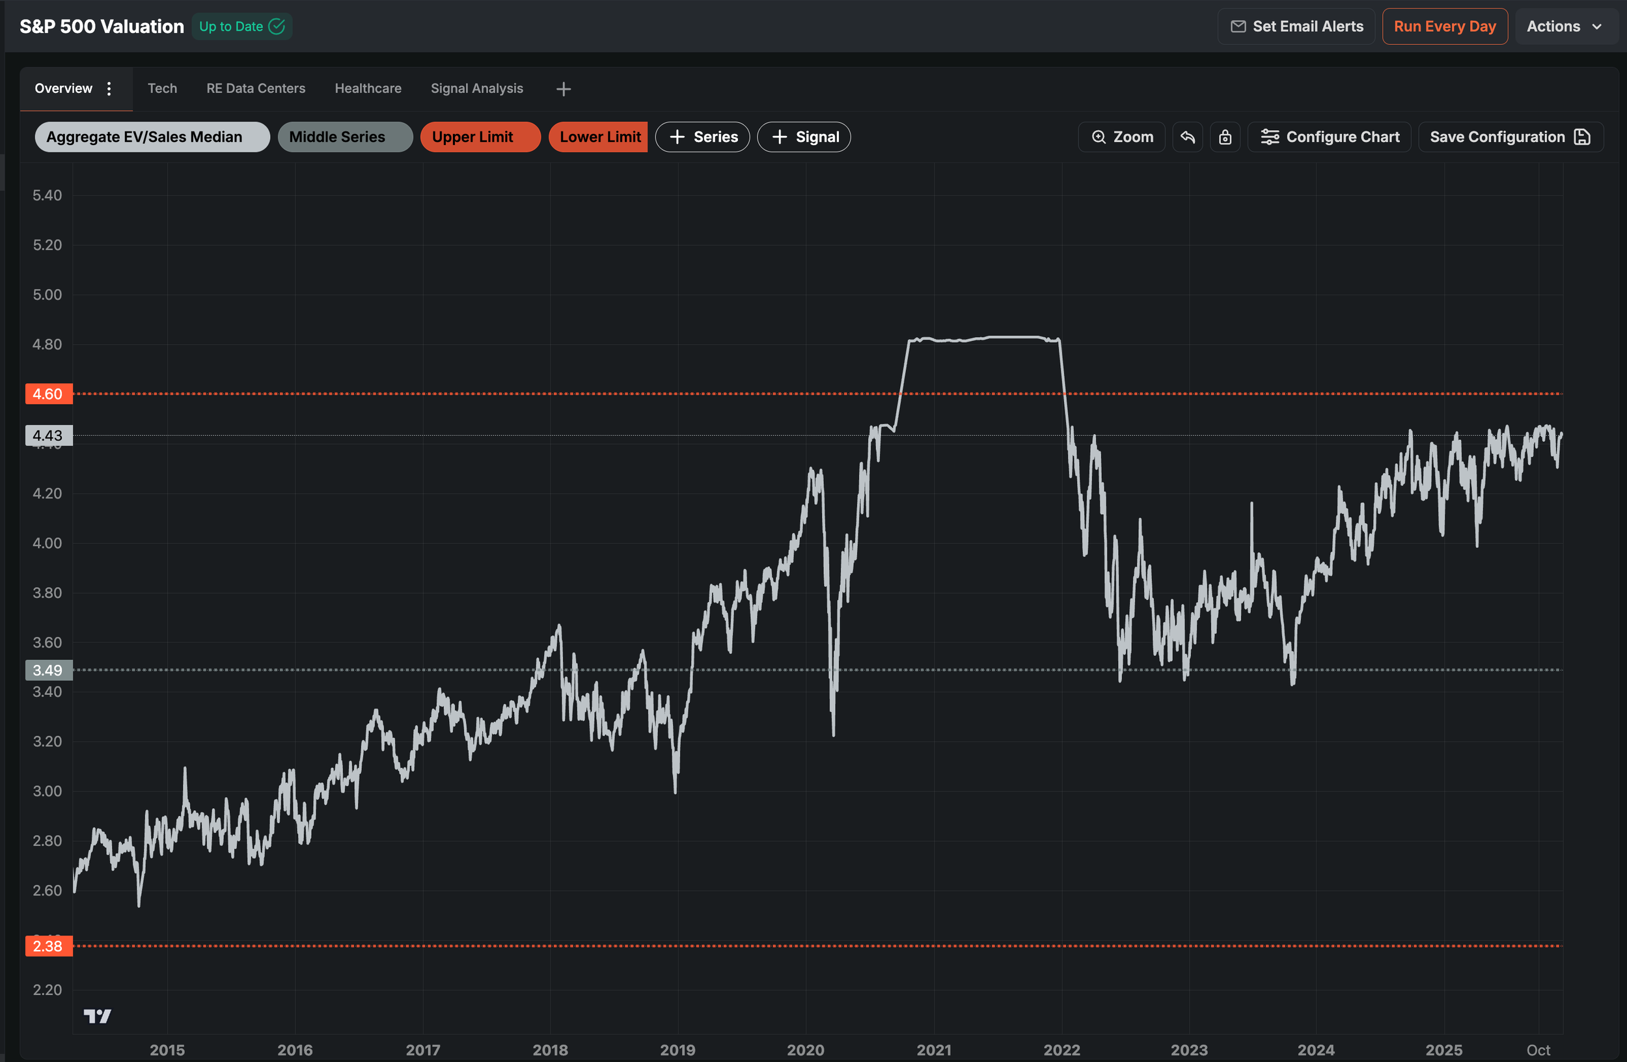This screenshot has height=1062, width=1627.
Task: Expand the Actions dropdown
Action: tap(1564, 27)
